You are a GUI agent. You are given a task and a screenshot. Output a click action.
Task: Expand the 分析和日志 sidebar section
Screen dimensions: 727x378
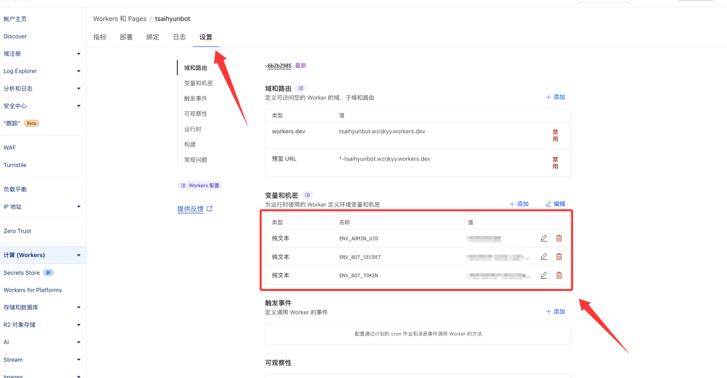78,89
